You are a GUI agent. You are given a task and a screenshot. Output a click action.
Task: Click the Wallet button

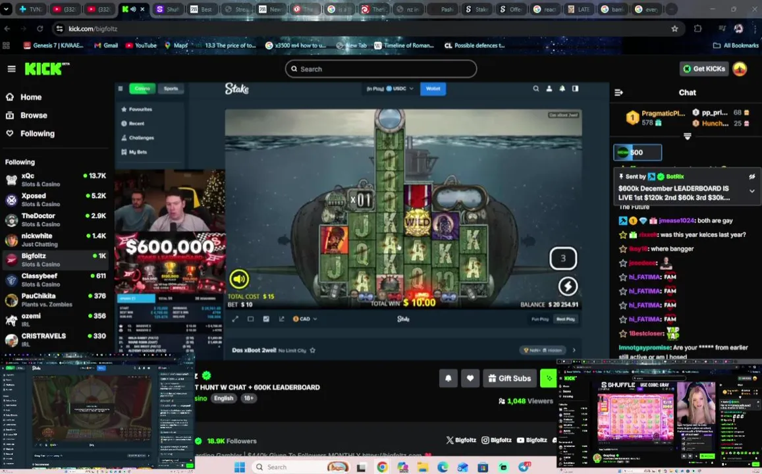(x=433, y=88)
